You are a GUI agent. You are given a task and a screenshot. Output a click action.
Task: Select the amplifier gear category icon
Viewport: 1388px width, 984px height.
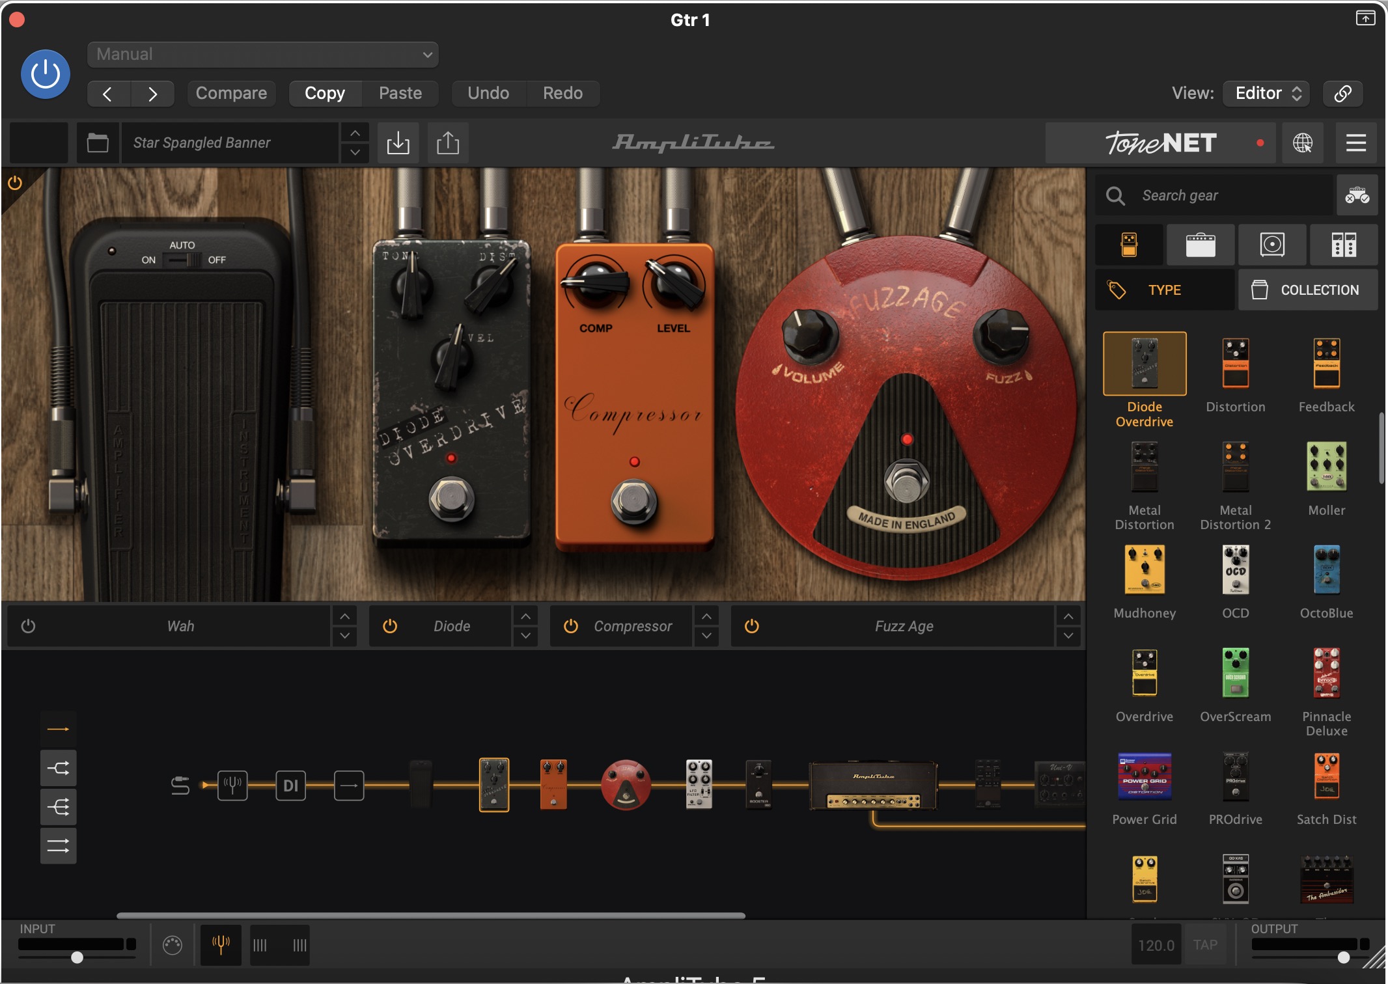coord(1201,245)
